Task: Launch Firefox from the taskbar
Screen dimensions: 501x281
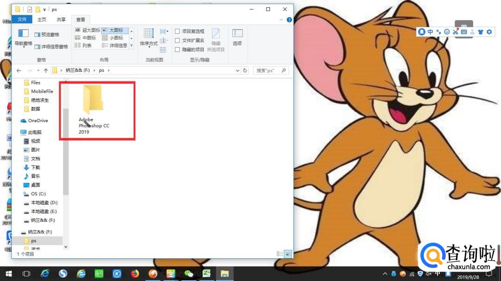Action: pos(135,274)
